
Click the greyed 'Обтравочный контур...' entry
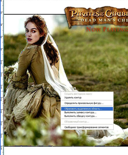point(87,122)
